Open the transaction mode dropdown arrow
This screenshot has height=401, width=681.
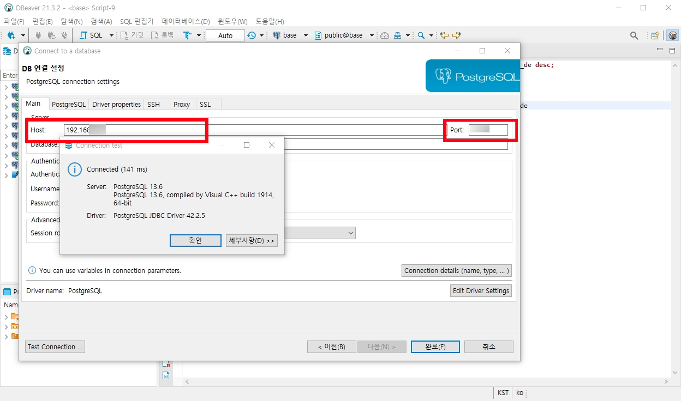pos(199,35)
